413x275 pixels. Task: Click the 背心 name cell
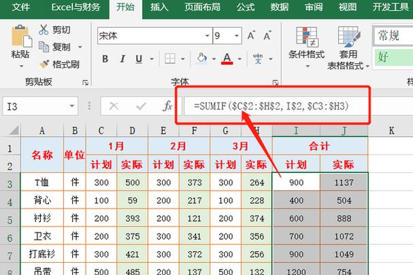pos(42,200)
